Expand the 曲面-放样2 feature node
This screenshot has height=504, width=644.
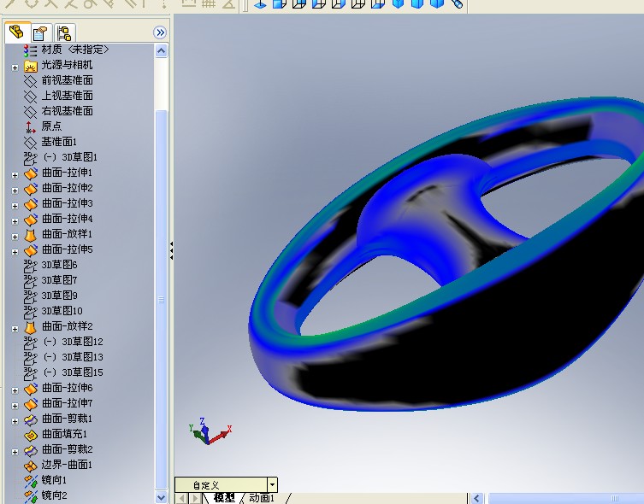point(15,329)
